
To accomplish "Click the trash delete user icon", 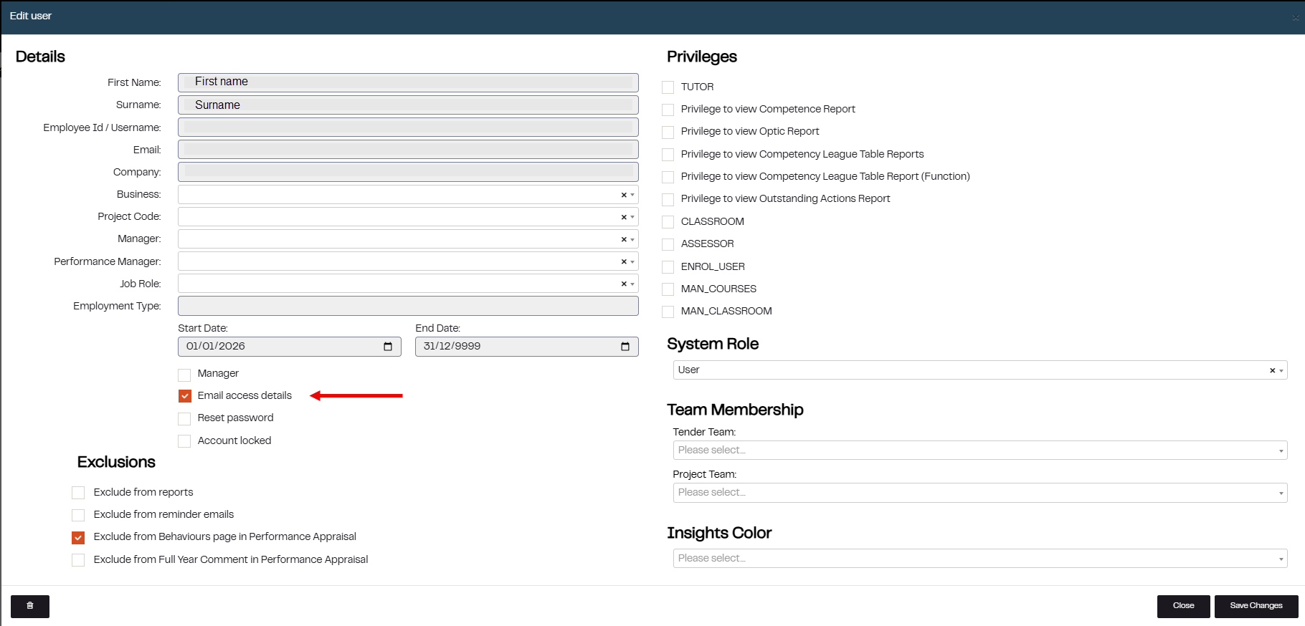I will (x=30, y=606).
